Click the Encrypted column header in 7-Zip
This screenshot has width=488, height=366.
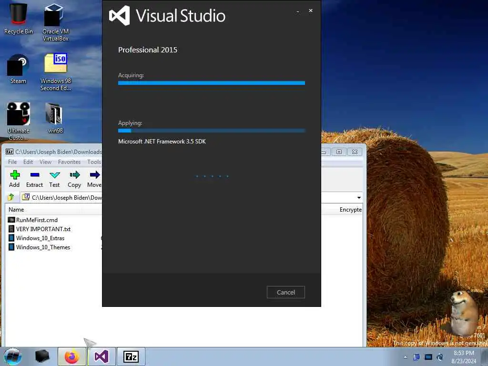(350, 210)
